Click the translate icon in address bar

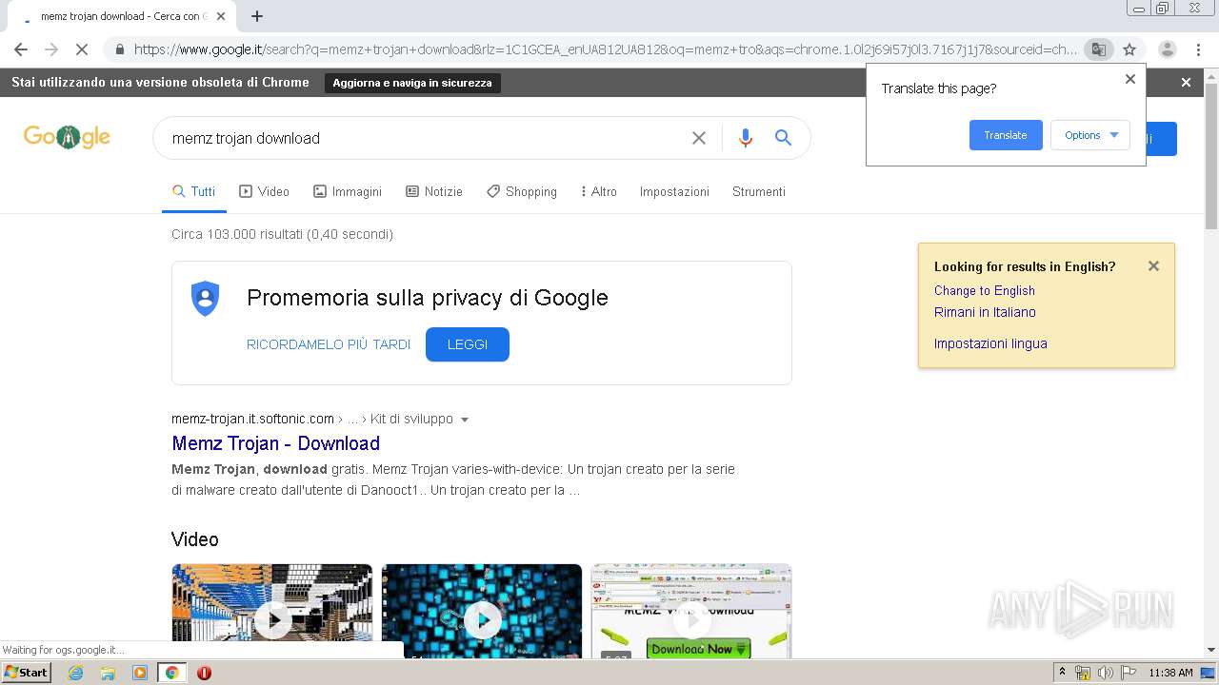(1098, 49)
